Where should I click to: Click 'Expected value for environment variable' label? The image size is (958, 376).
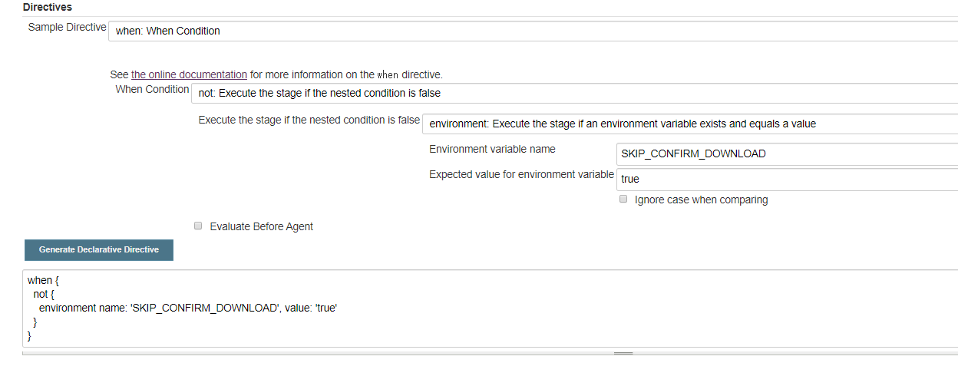pyautogui.click(x=521, y=174)
